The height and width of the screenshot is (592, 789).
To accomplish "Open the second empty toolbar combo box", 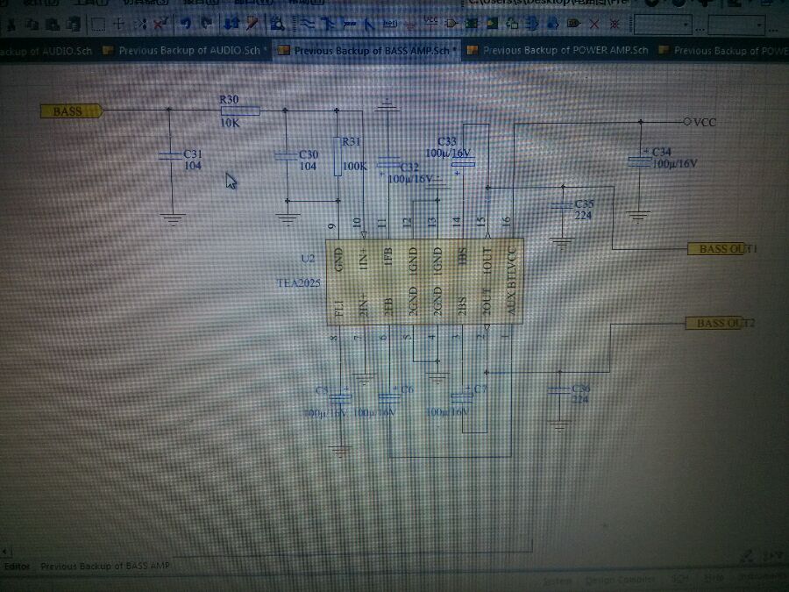I will point(737,25).
